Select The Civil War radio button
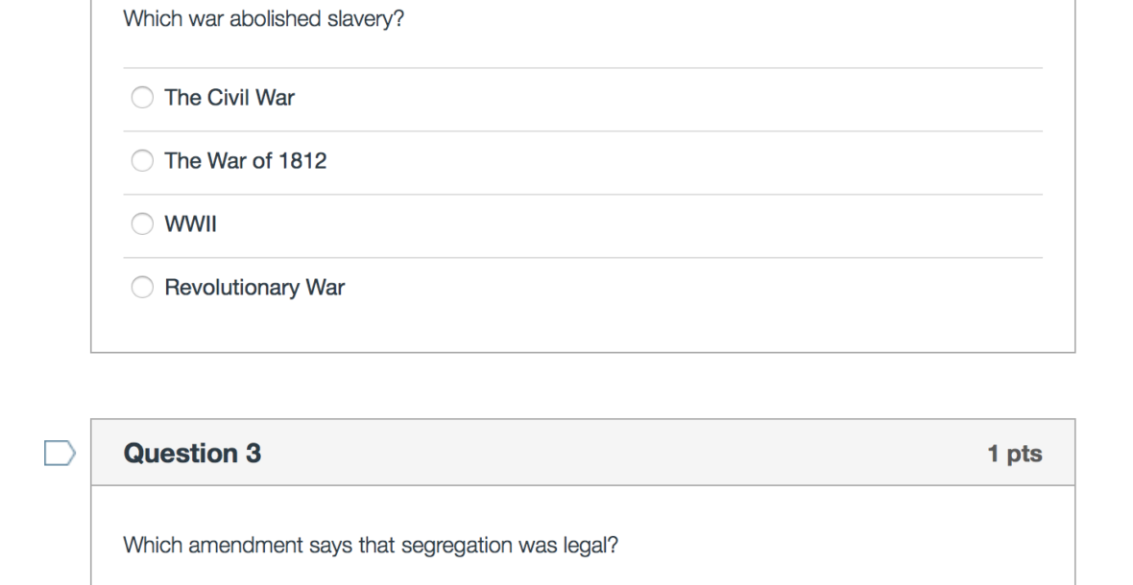This screenshot has height=585, width=1133. pos(142,98)
